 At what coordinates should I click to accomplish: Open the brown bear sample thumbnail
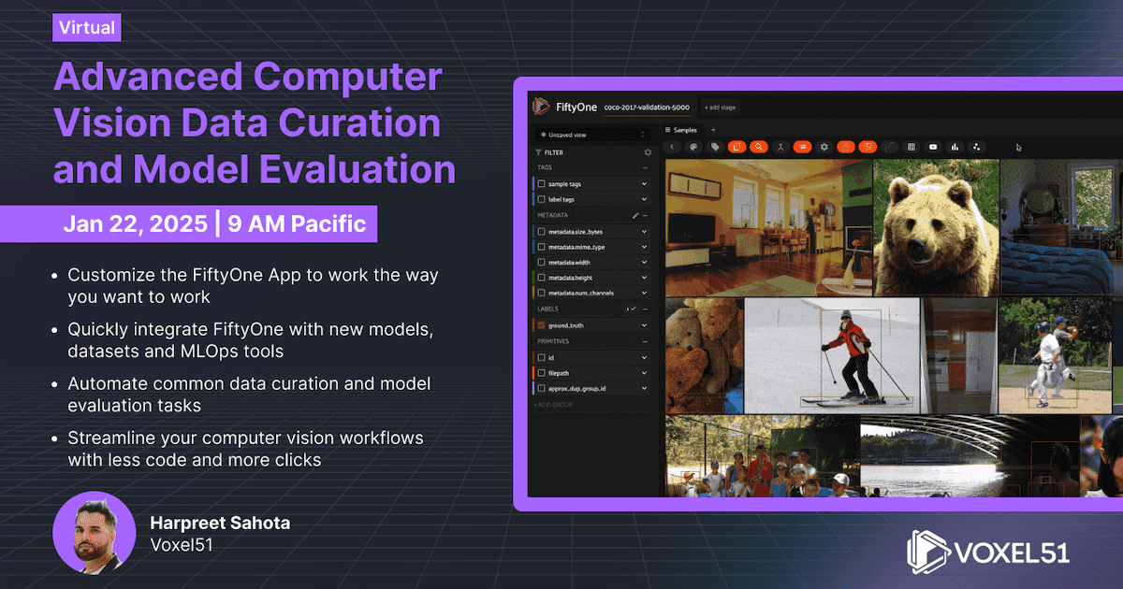935,226
